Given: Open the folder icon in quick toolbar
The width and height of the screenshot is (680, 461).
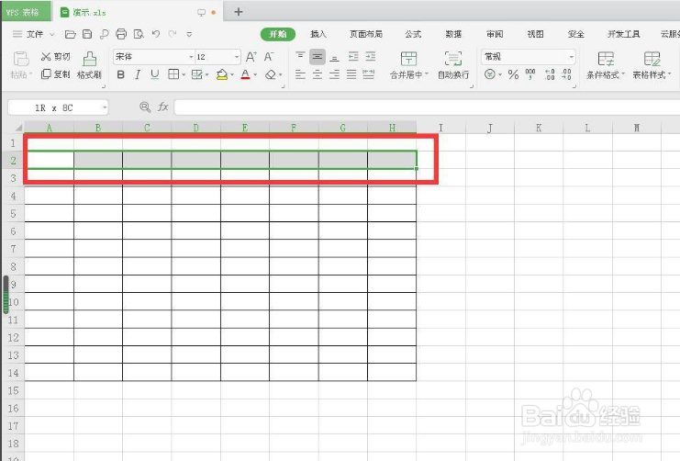Looking at the screenshot, I should [70, 34].
